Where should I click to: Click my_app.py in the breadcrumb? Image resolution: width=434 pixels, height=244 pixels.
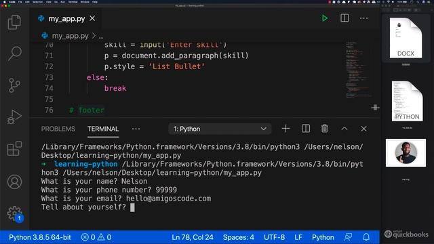tap(71, 36)
